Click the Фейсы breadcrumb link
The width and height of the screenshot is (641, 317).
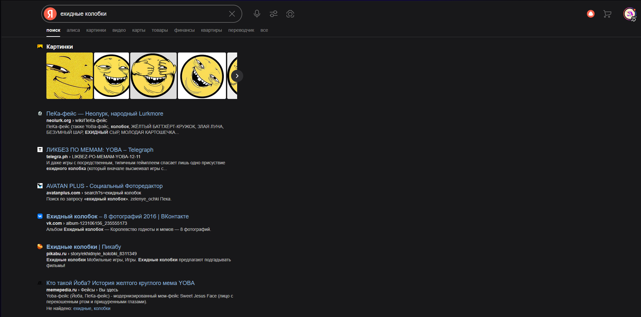point(88,290)
